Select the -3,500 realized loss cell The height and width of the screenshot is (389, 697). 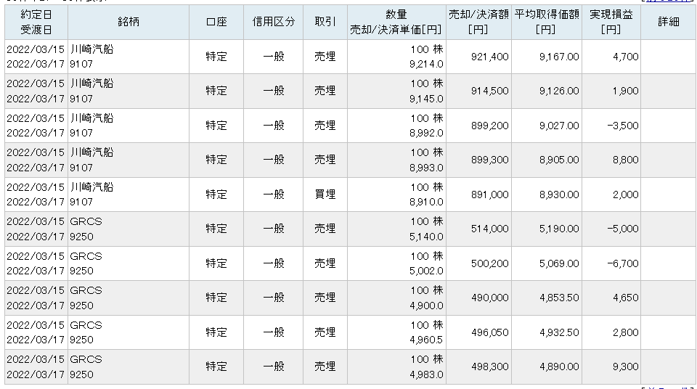point(611,126)
